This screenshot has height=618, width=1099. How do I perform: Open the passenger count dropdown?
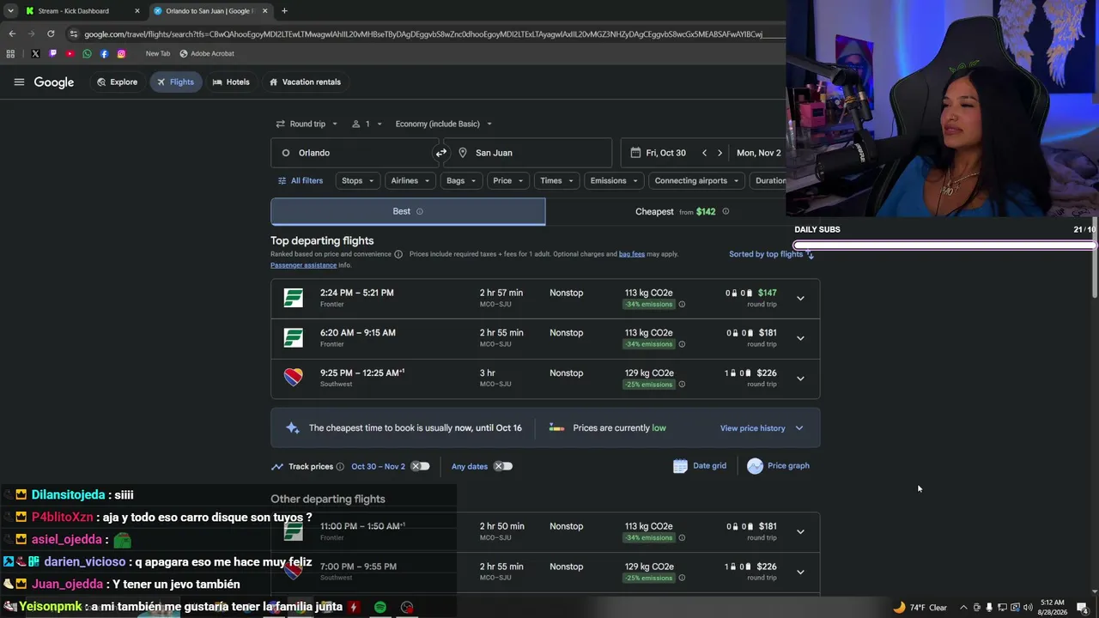point(367,124)
